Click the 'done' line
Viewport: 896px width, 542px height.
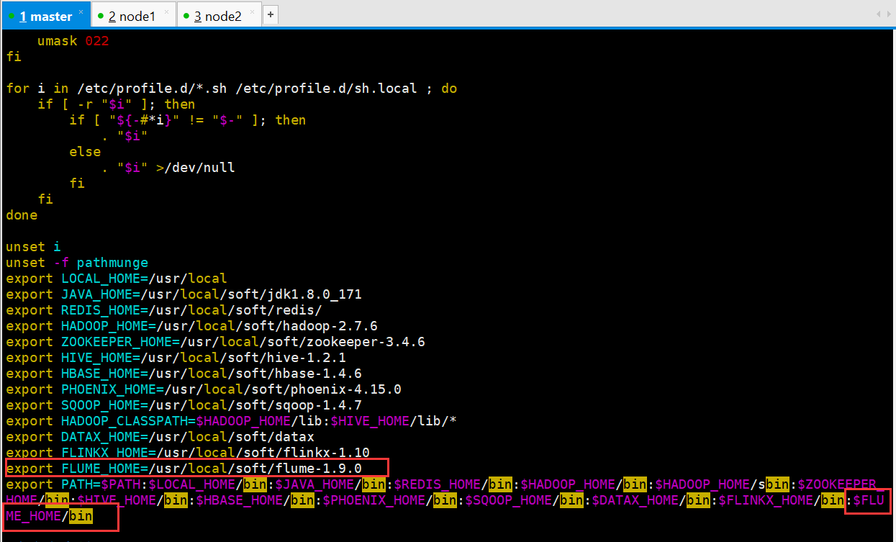pyautogui.click(x=22, y=215)
